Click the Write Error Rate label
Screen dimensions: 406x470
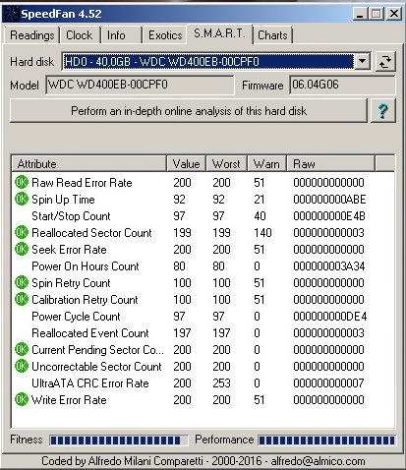tap(69, 400)
